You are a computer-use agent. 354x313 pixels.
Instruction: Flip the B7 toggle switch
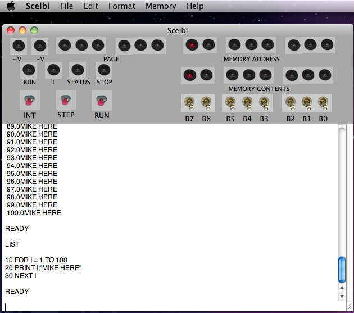[x=189, y=103]
